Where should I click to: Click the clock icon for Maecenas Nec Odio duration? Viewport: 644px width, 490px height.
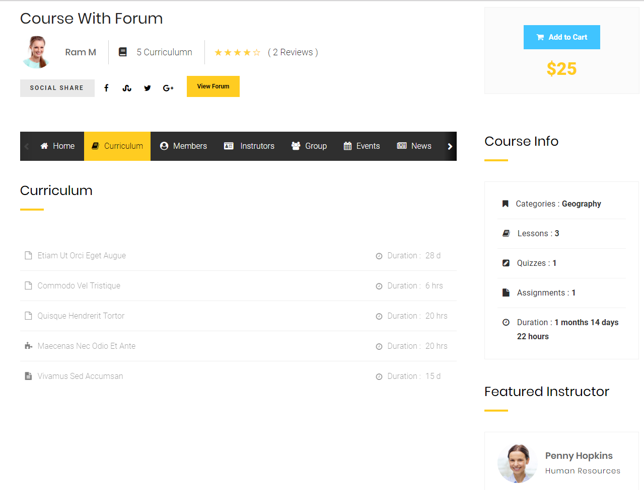pos(379,347)
